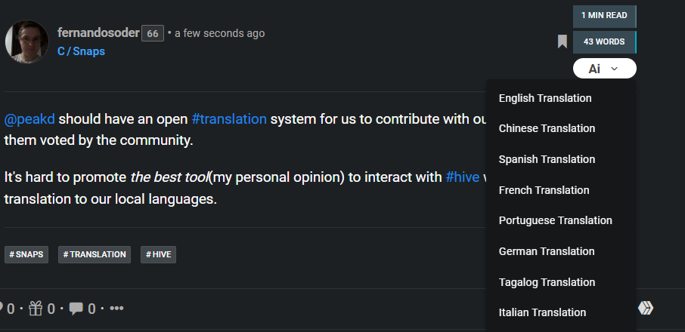Click the Hive logo icon at bottom right
This screenshot has height=332, width=685.
pyautogui.click(x=646, y=308)
